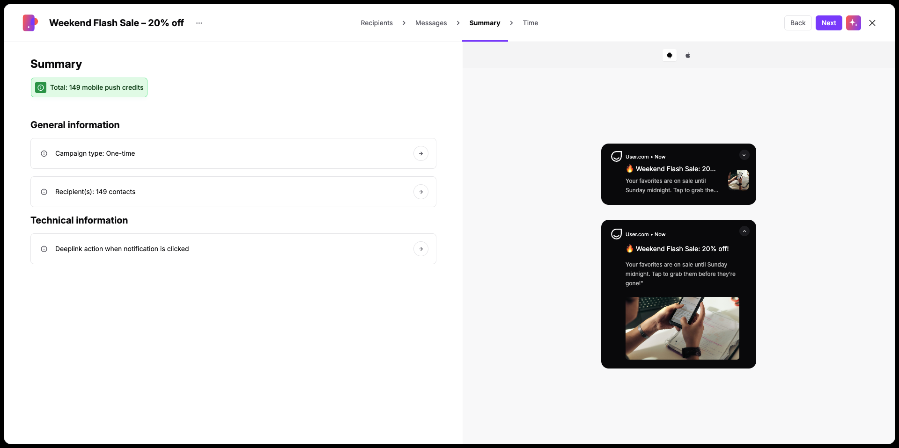Screen dimensions: 899x448
Task: Click info icon in credits banner
Action: 41,87
